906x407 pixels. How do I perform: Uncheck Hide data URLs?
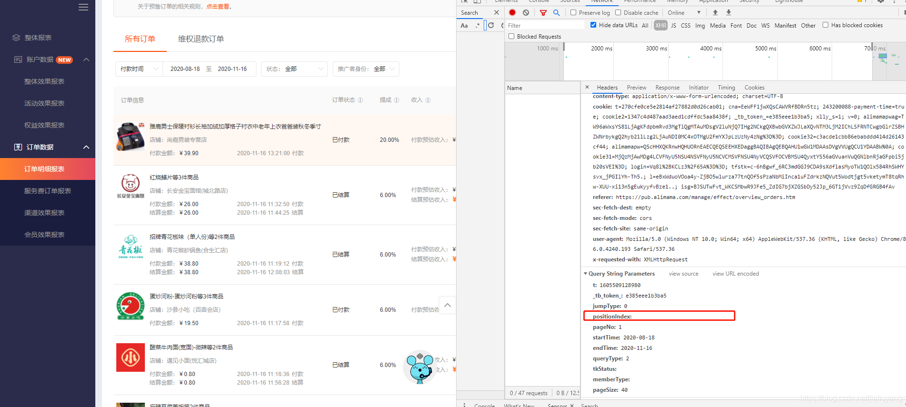593,25
